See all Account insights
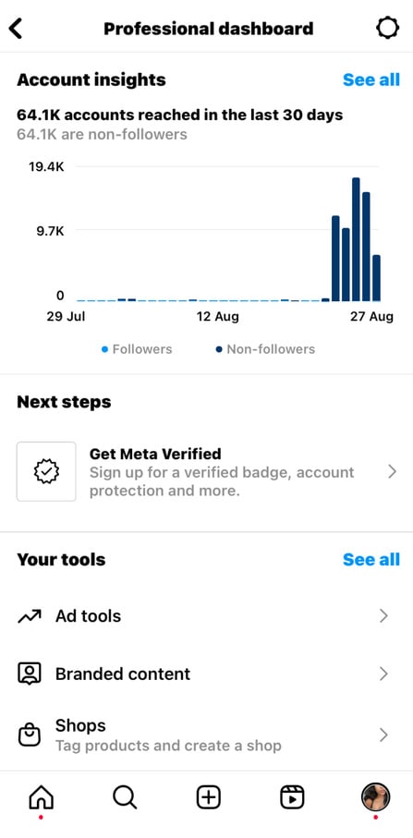The image size is (413, 838). [x=370, y=79]
